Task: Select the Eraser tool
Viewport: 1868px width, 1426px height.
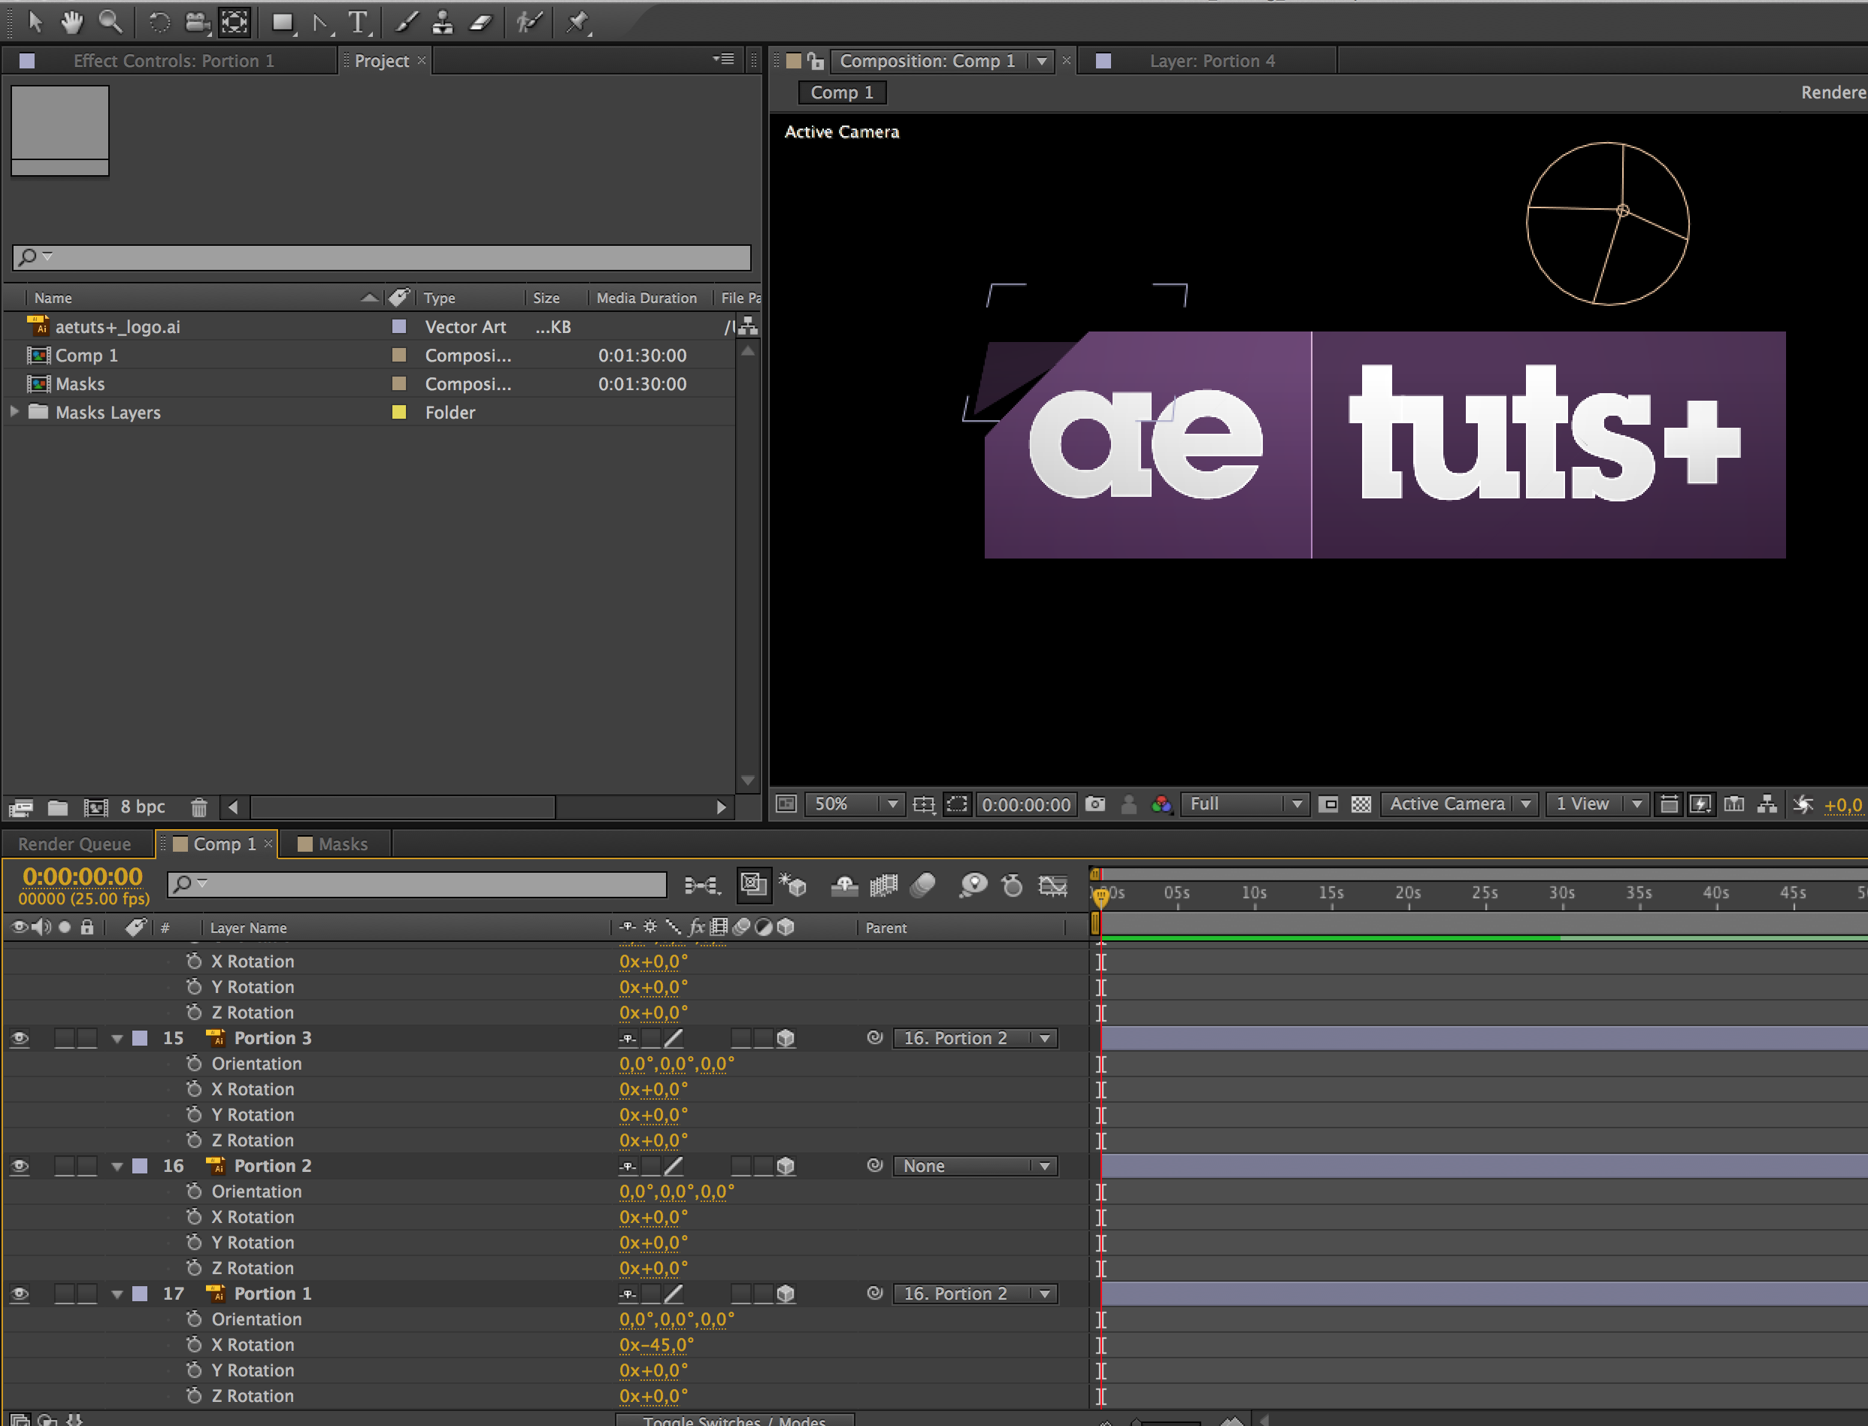Action: pos(481,21)
